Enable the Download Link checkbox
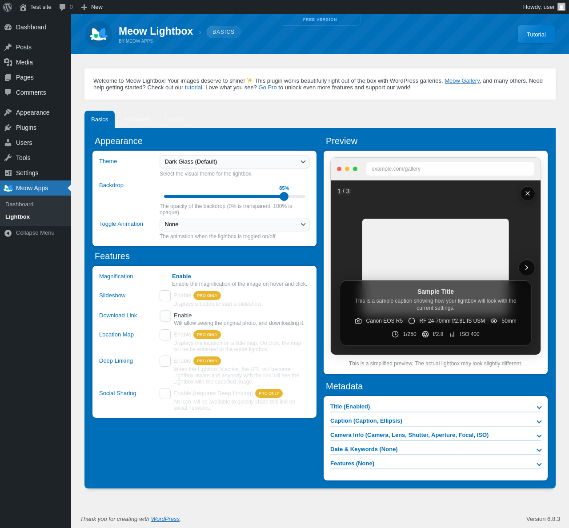 [165, 316]
